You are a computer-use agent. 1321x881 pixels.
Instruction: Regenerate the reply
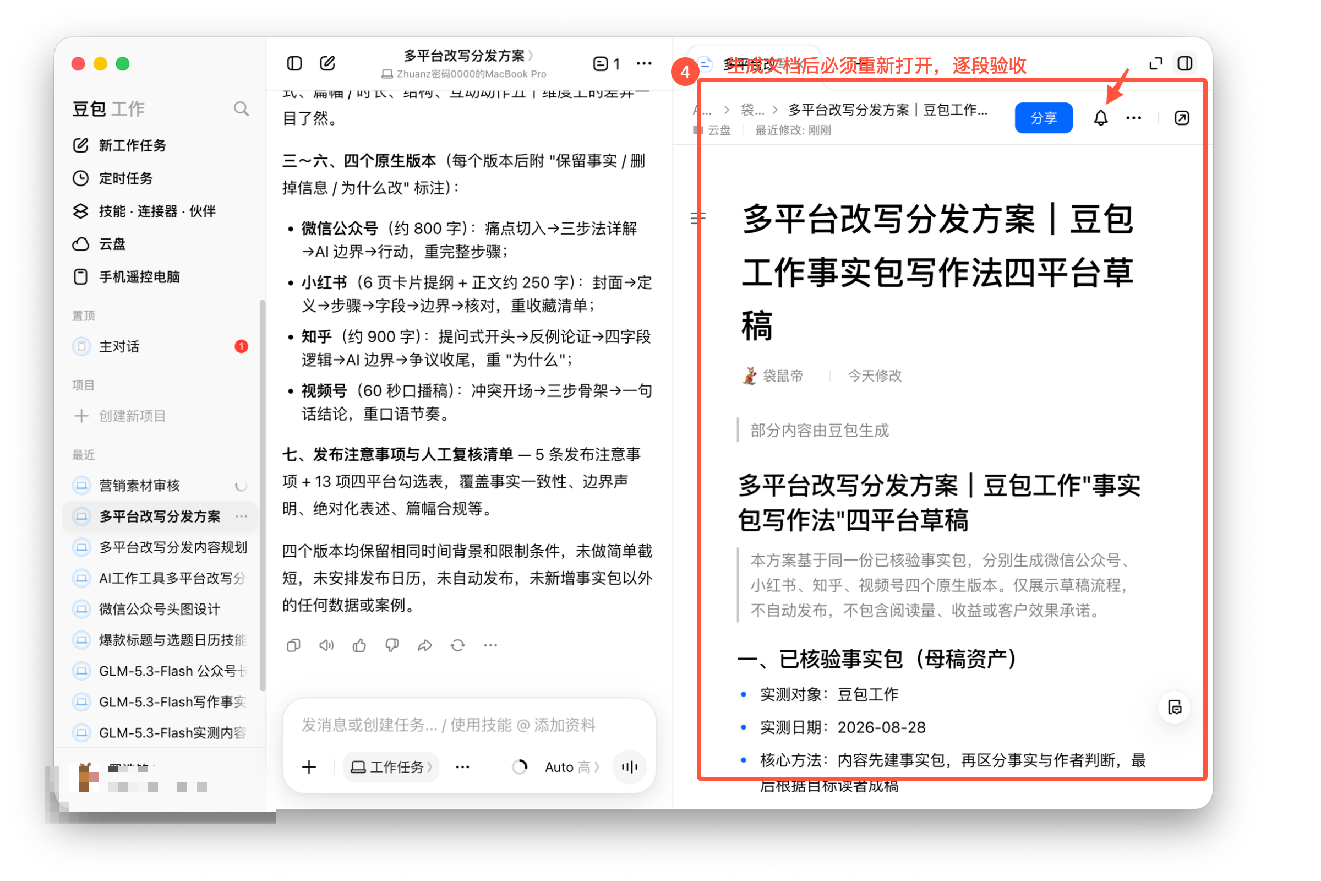pyautogui.click(x=458, y=645)
